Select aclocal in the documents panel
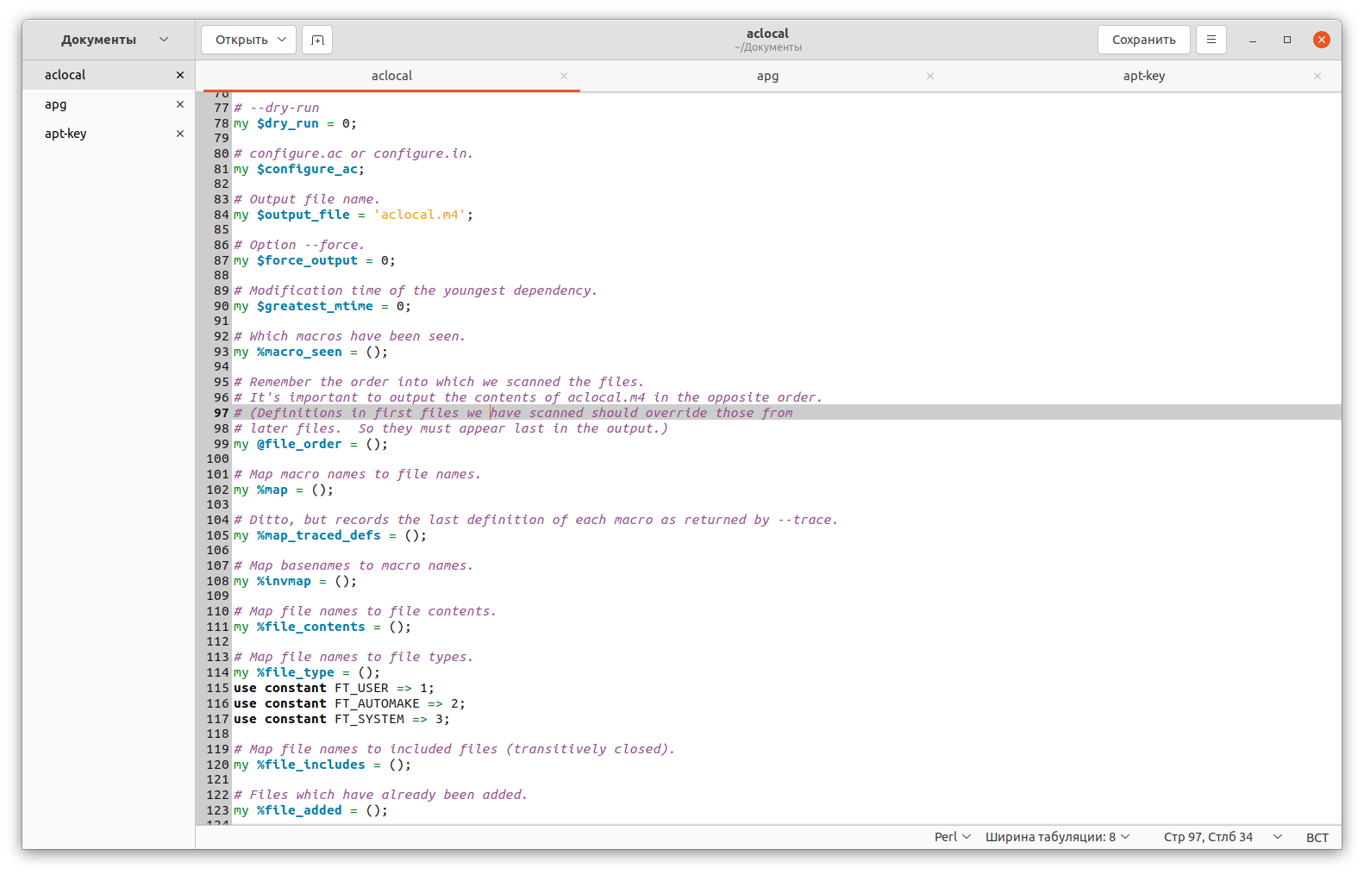Viewport: 1364px width, 874px height. pos(109,75)
